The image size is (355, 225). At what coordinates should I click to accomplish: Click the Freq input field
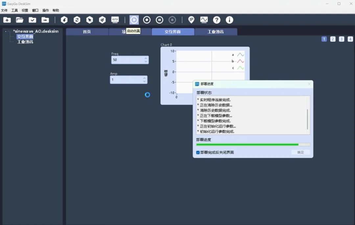click(130, 60)
